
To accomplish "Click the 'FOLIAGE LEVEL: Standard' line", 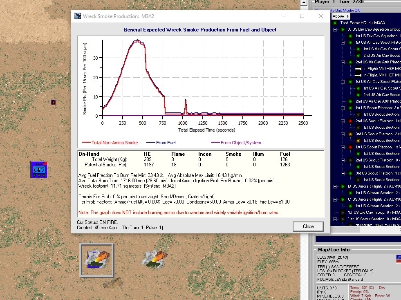I will [x=340, y=279].
